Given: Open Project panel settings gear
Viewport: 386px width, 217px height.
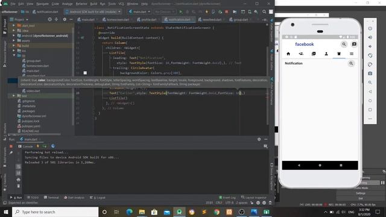Looking at the screenshot, I should 65,19.
